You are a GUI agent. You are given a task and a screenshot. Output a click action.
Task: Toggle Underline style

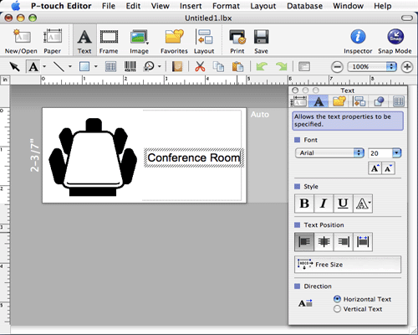tap(343, 204)
